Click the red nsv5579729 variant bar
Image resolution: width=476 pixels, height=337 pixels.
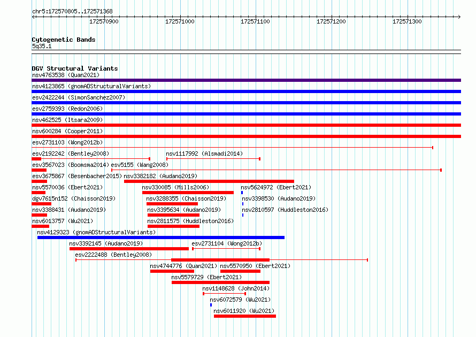(x=220, y=282)
